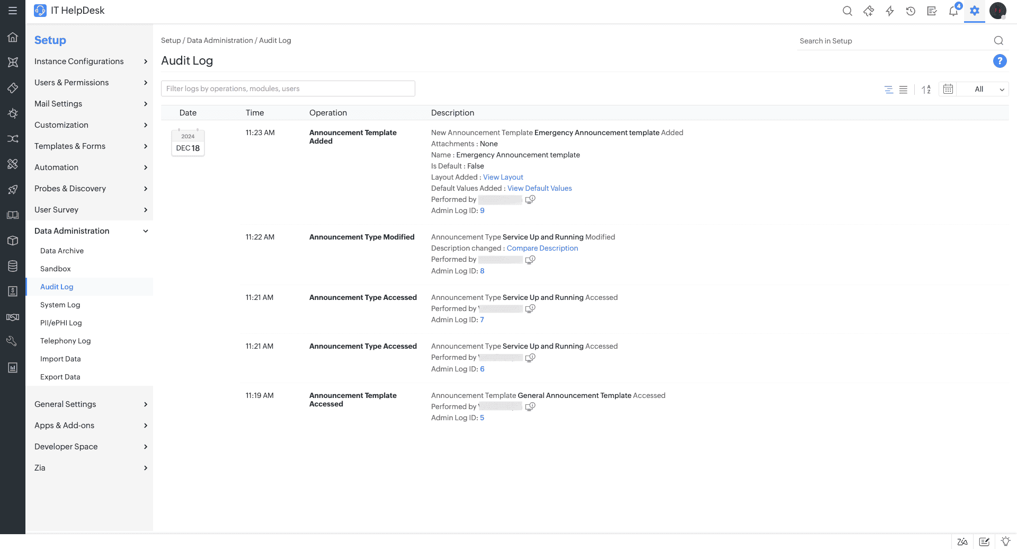
Task: Click the filter logs search field
Action: 288,88
